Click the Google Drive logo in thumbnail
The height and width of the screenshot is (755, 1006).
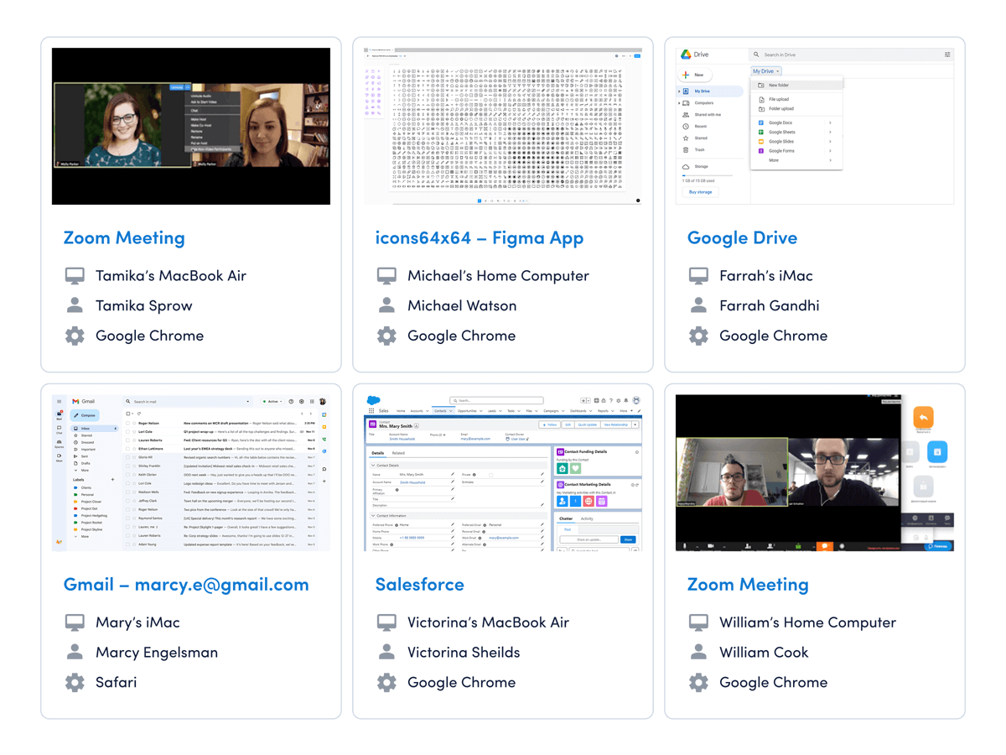click(x=686, y=55)
